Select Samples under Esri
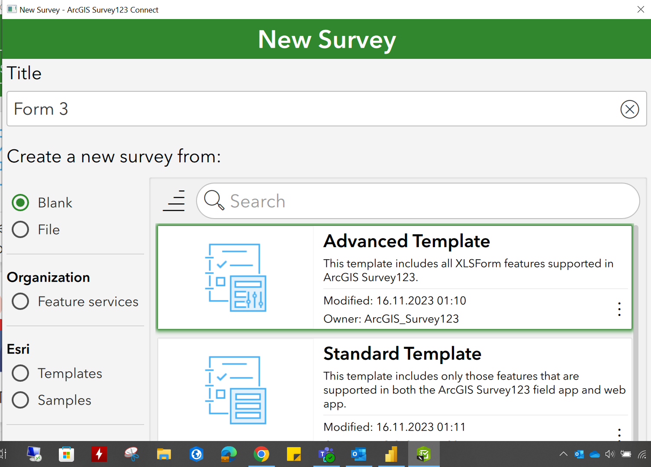651x467 pixels. tap(20, 400)
